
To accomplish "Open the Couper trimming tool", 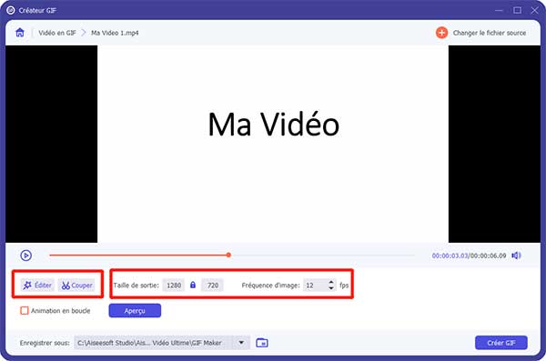I will click(x=76, y=286).
